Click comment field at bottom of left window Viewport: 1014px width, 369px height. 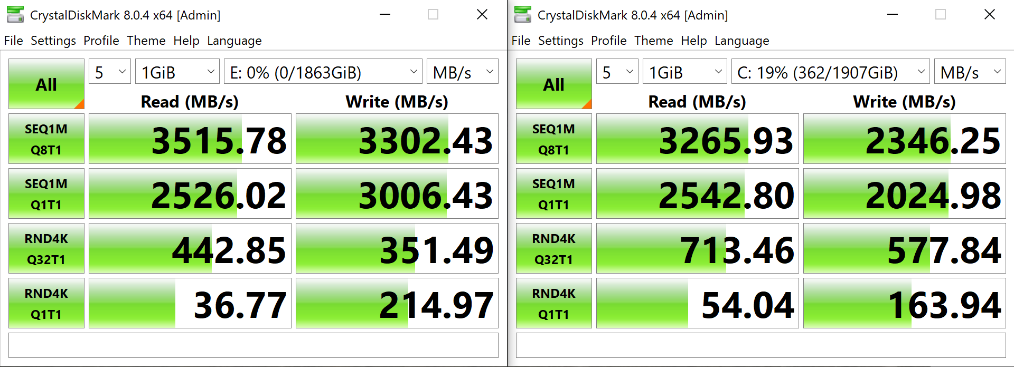[253, 345]
